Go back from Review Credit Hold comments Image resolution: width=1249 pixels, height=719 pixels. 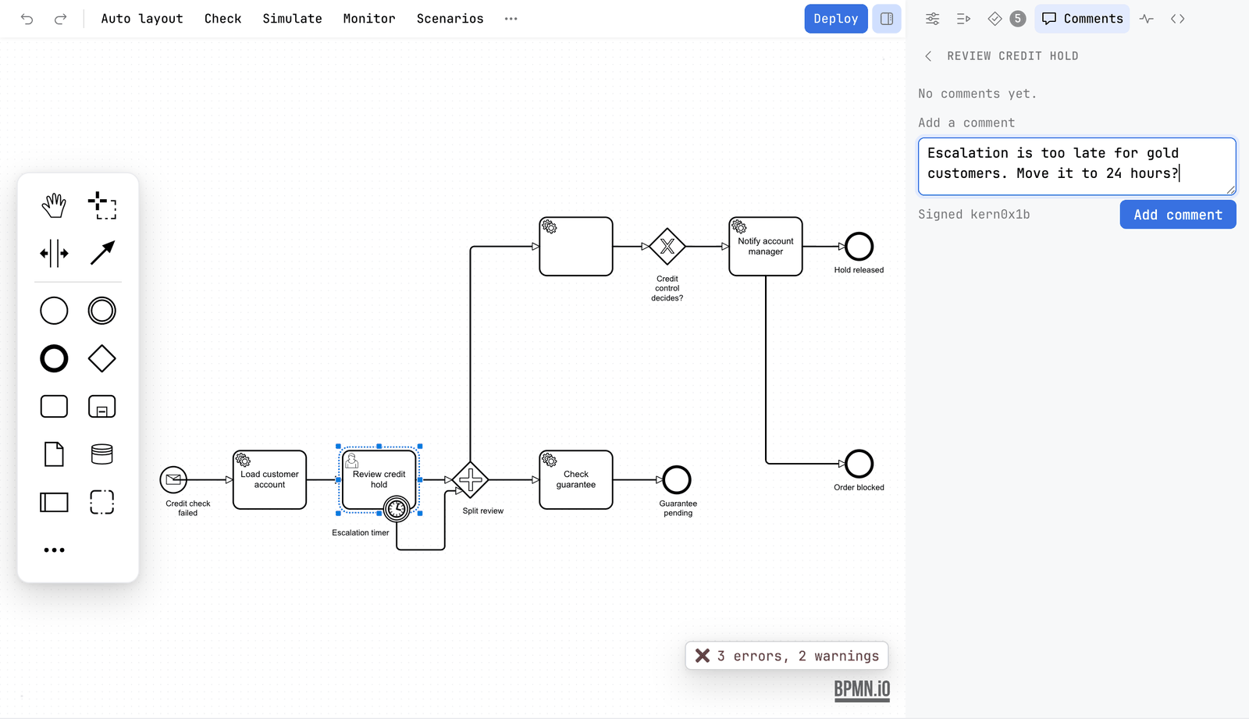(x=928, y=56)
